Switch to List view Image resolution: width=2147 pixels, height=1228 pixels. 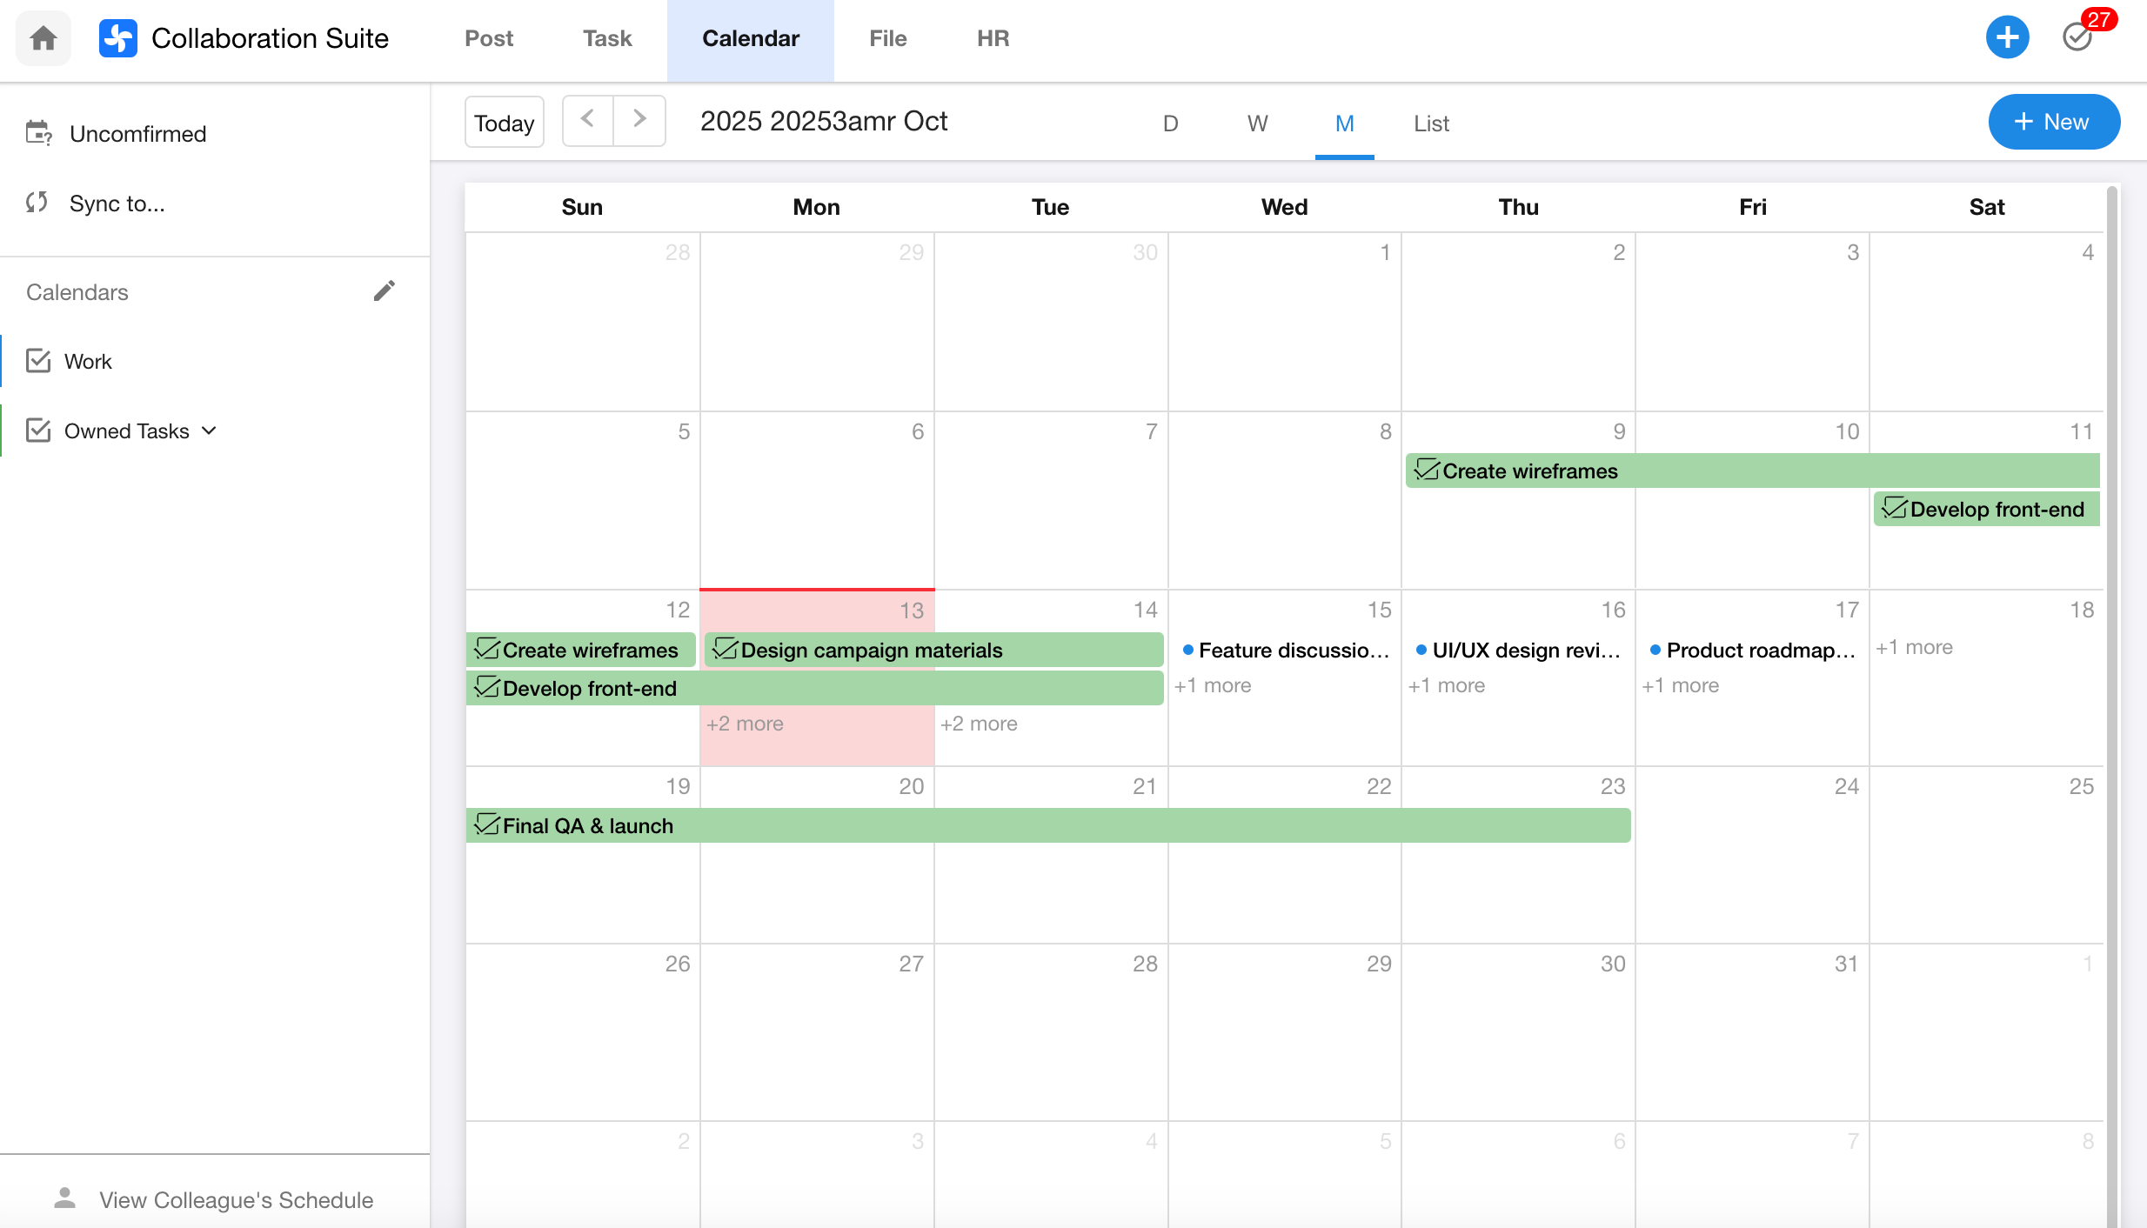(1431, 123)
